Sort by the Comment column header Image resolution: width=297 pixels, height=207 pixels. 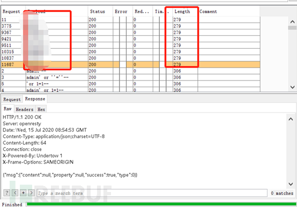(229, 11)
